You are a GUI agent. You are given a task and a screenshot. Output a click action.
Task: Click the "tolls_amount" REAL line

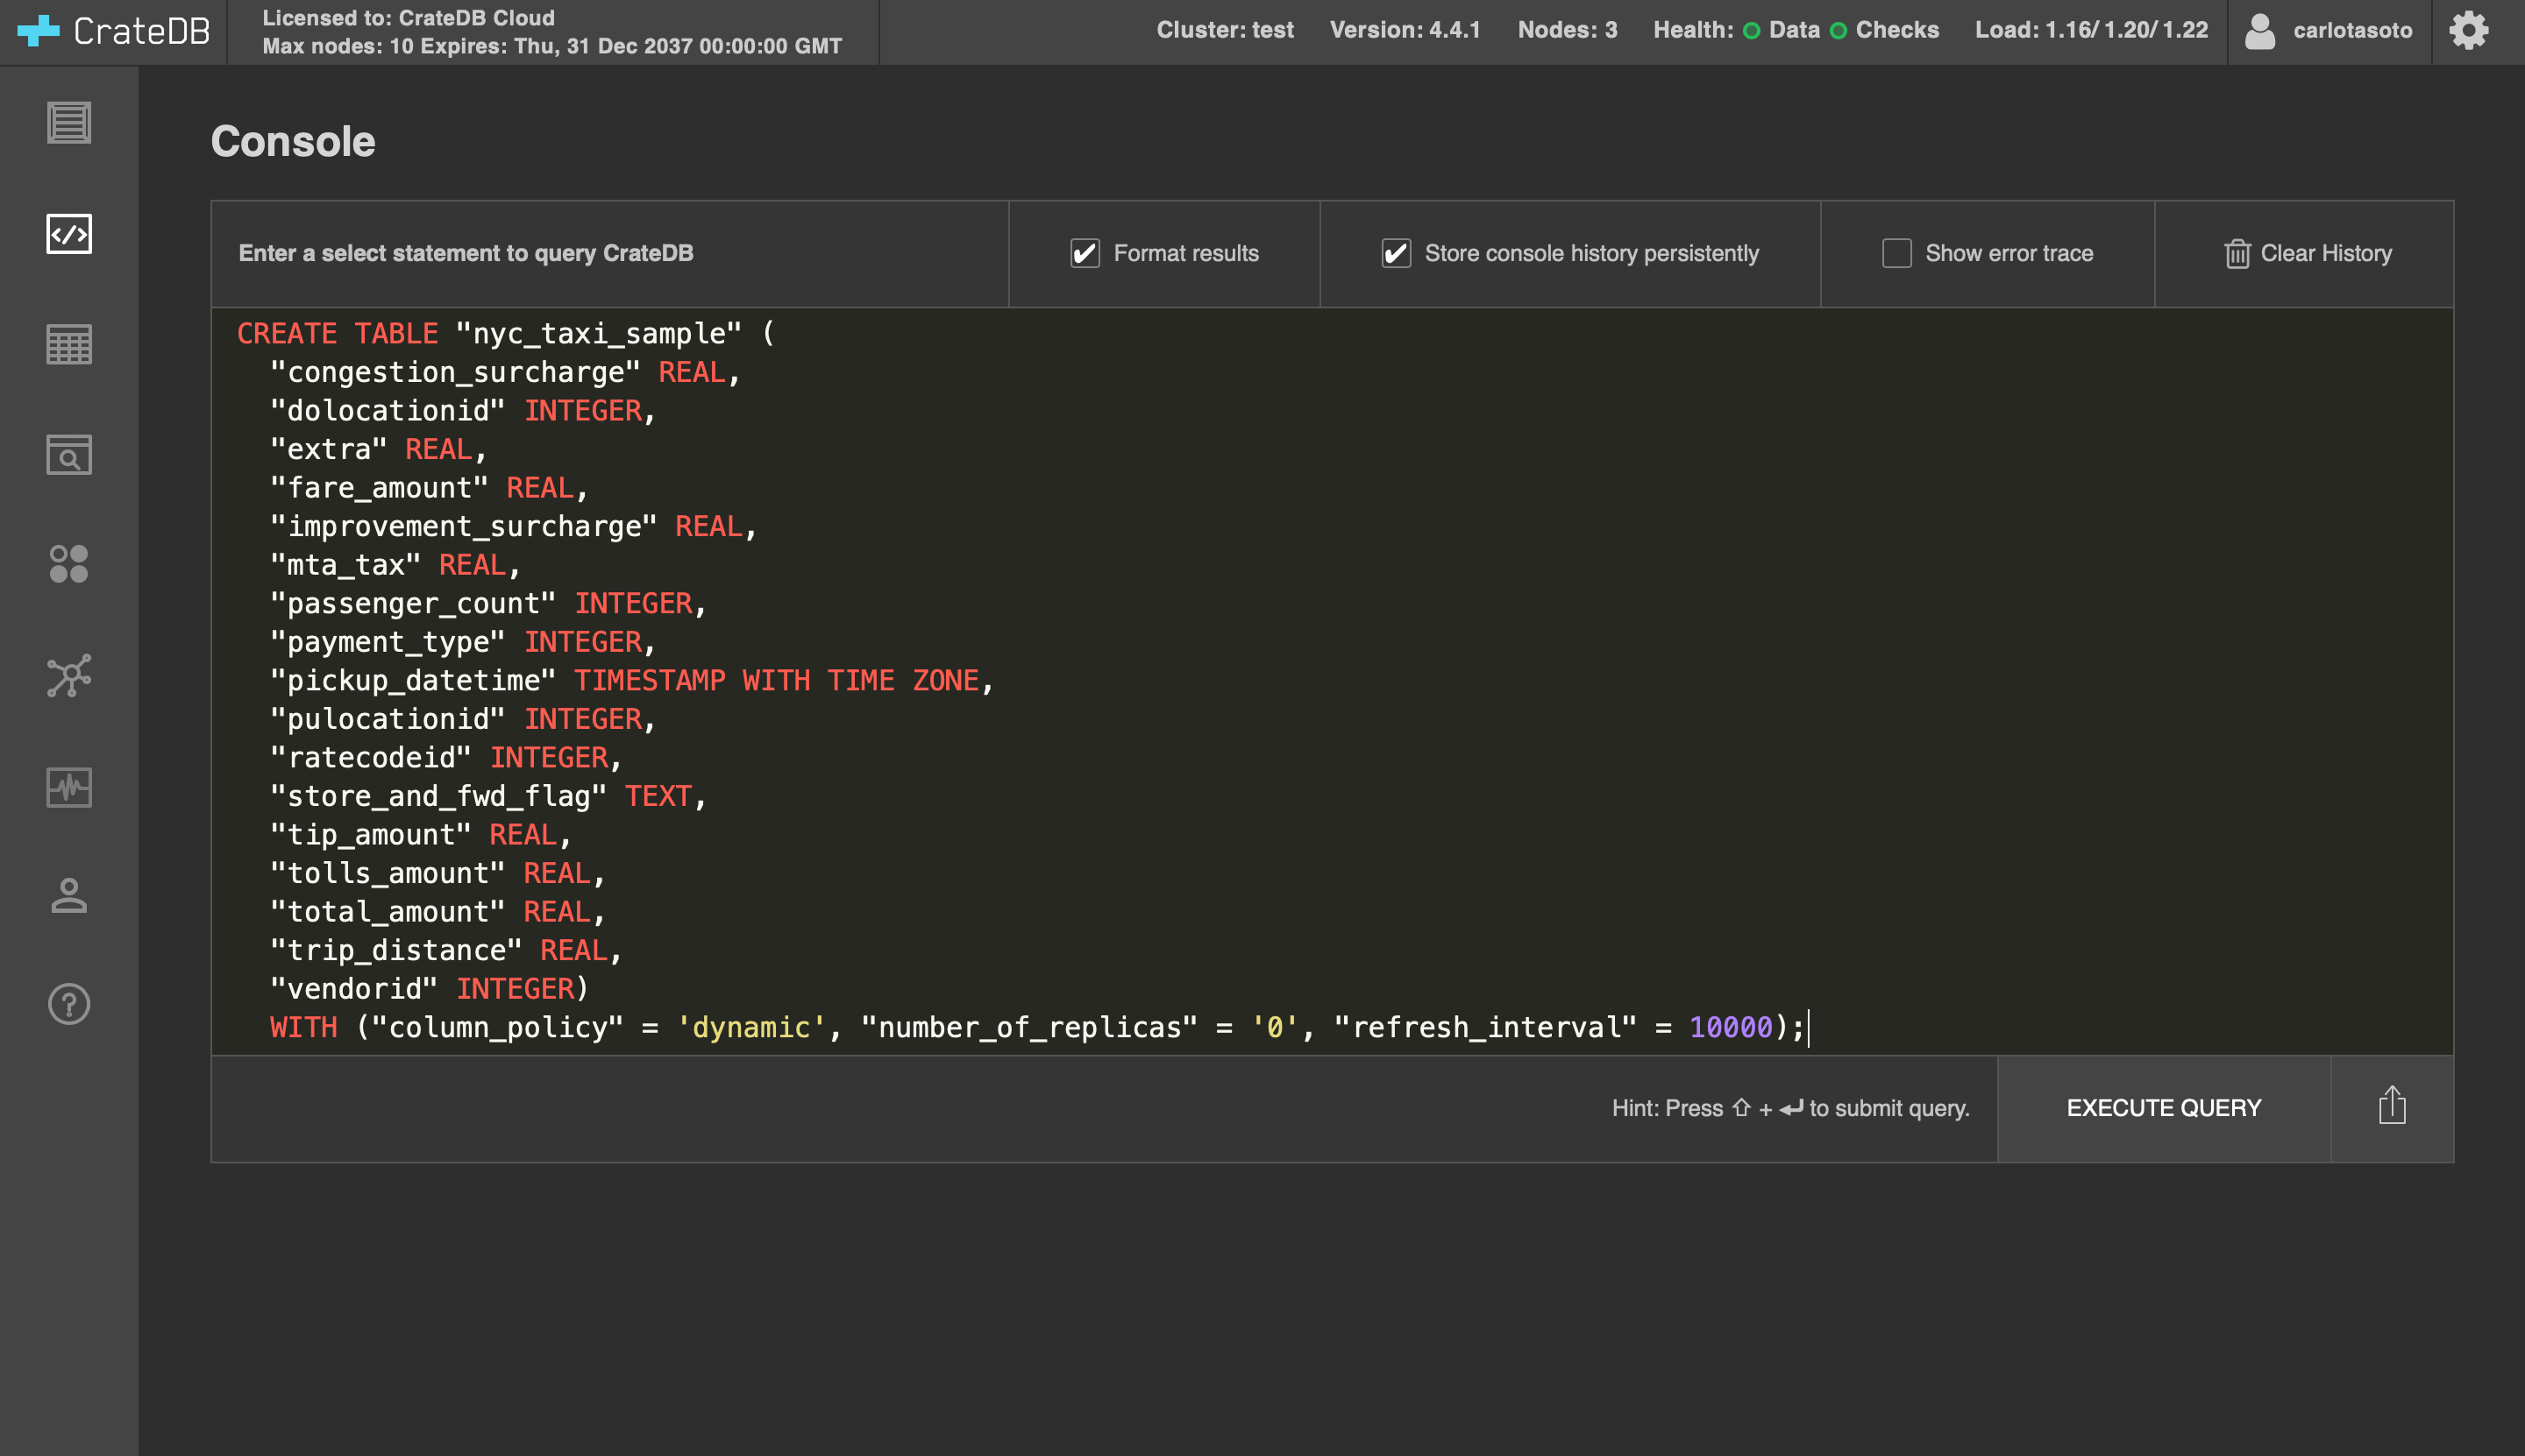(438, 874)
